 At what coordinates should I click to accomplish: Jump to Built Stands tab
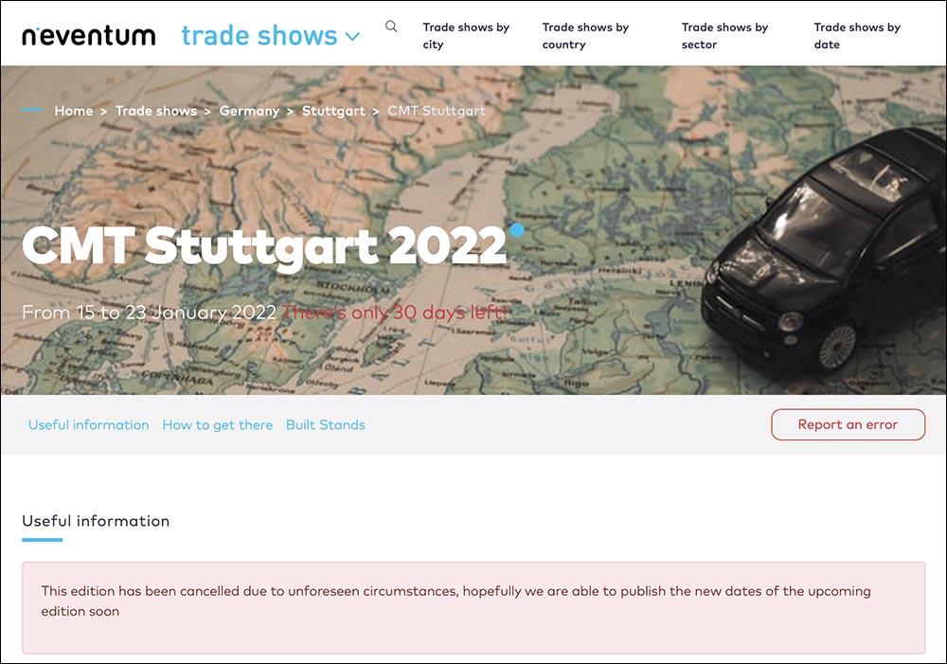tap(326, 424)
